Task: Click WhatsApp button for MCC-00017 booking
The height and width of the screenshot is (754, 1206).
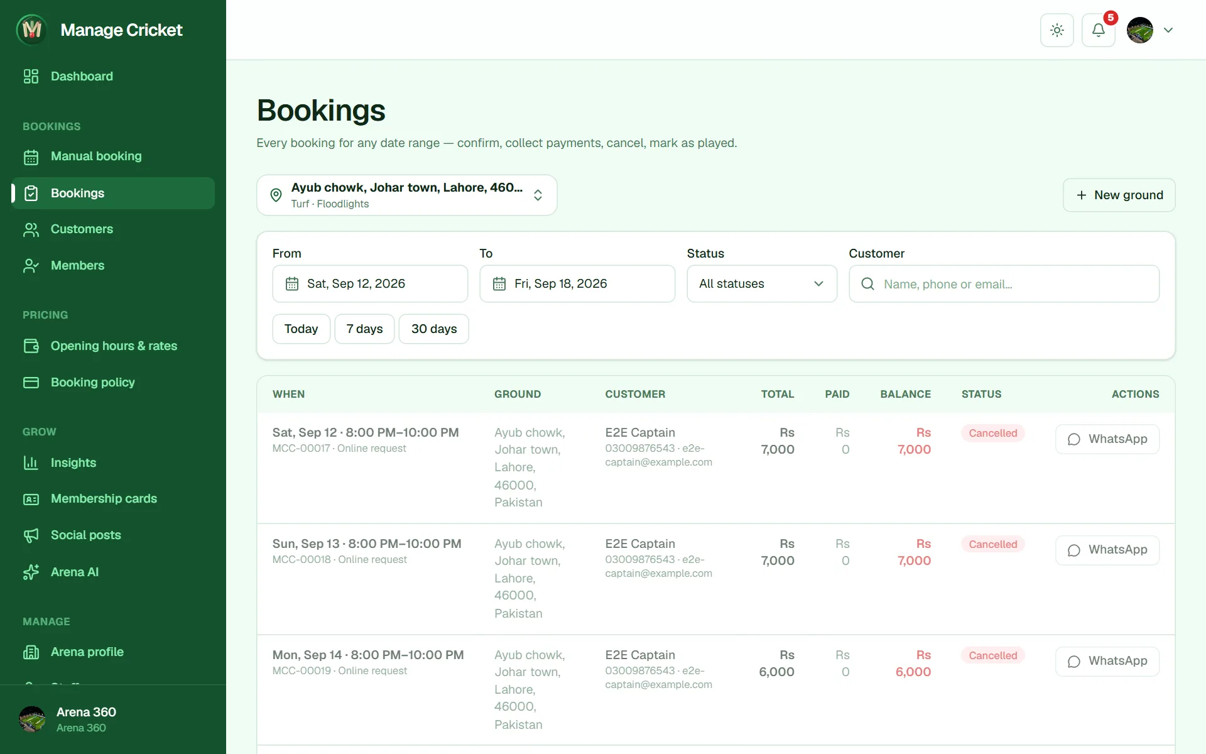Action: [x=1107, y=439]
